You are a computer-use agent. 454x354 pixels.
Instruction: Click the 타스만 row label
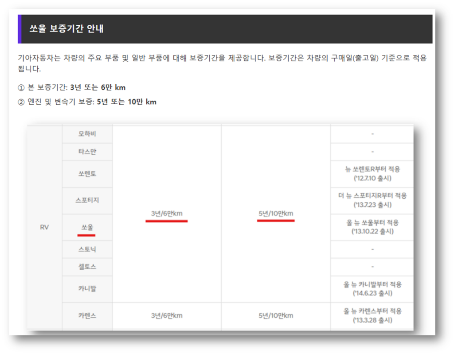click(x=87, y=152)
